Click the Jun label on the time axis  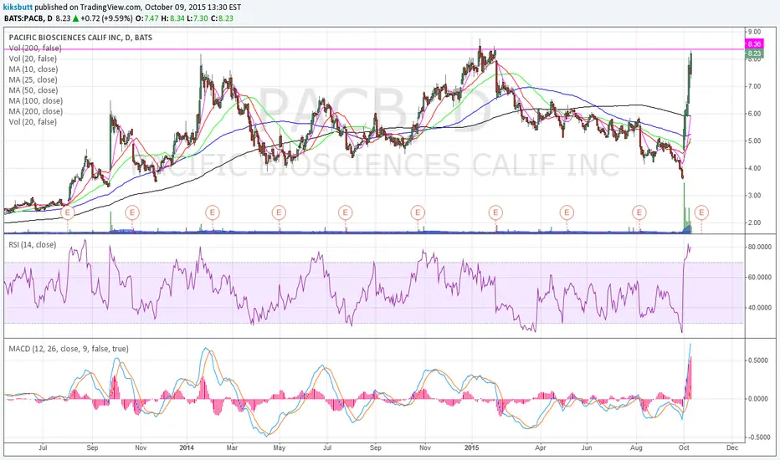[587, 447]
